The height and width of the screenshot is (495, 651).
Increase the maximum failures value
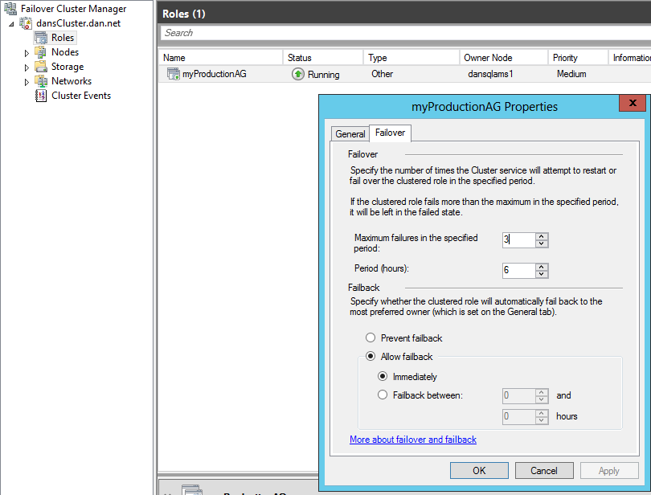(542, 236)
